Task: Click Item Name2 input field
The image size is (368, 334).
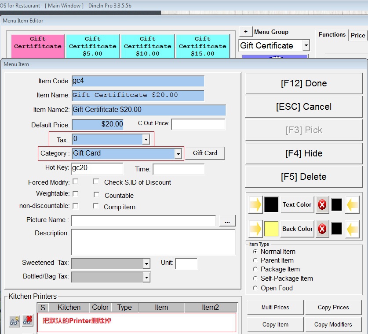Action: click(149, 110)
